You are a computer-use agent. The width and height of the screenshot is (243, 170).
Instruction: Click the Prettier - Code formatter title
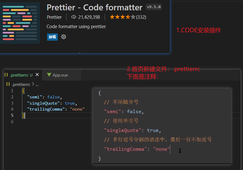pos(94,7)
